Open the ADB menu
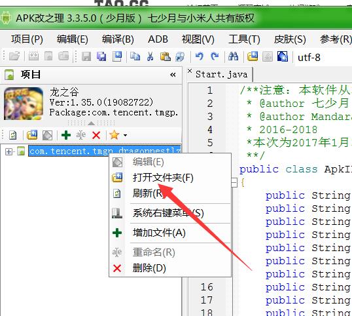 tap(158, 39)
